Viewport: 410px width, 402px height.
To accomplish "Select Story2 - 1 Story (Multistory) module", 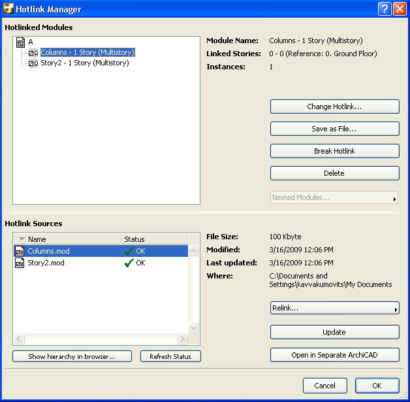I will point(85,63).
